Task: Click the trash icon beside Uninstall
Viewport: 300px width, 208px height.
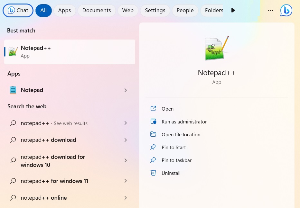Action: click(154, 173)
